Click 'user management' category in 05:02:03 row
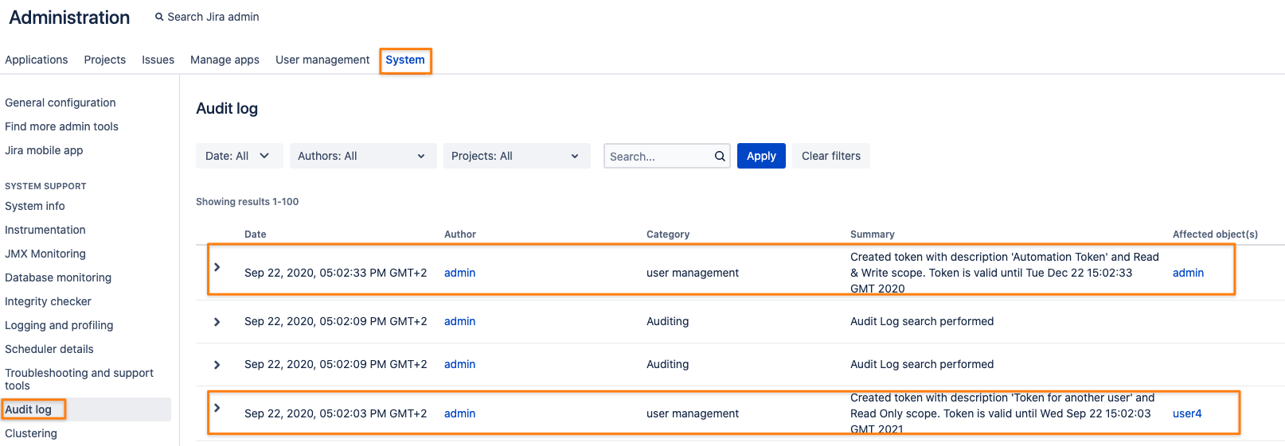 point(693,413)
